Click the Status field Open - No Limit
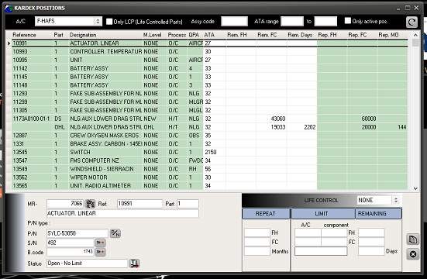427x279 pixels. tap(87, 263)
